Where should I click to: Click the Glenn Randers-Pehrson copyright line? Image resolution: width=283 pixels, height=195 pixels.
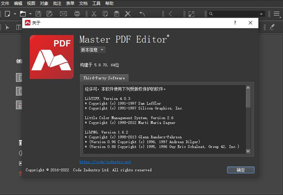pyautogui.click(x=133, y=137)
